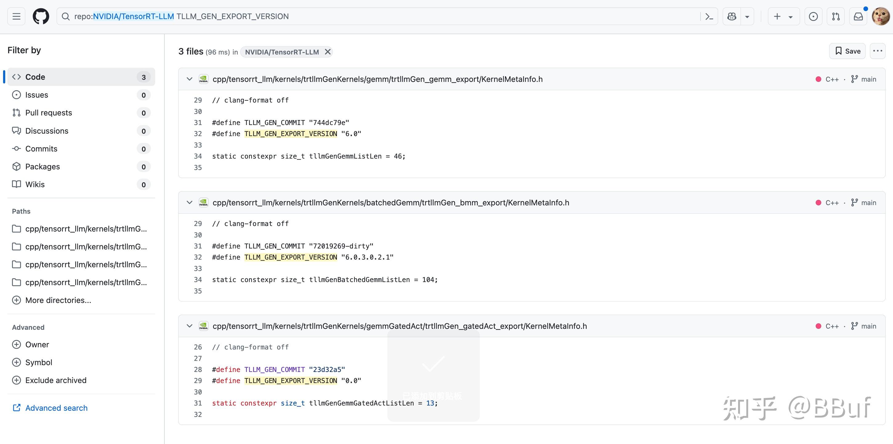Open the Copilot dropdown arrow

coord(747,16)
